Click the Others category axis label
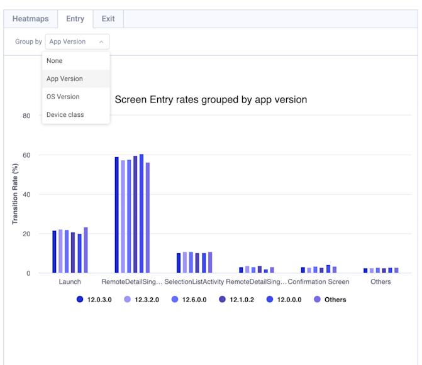422x365 pixels. click(380, 281)
